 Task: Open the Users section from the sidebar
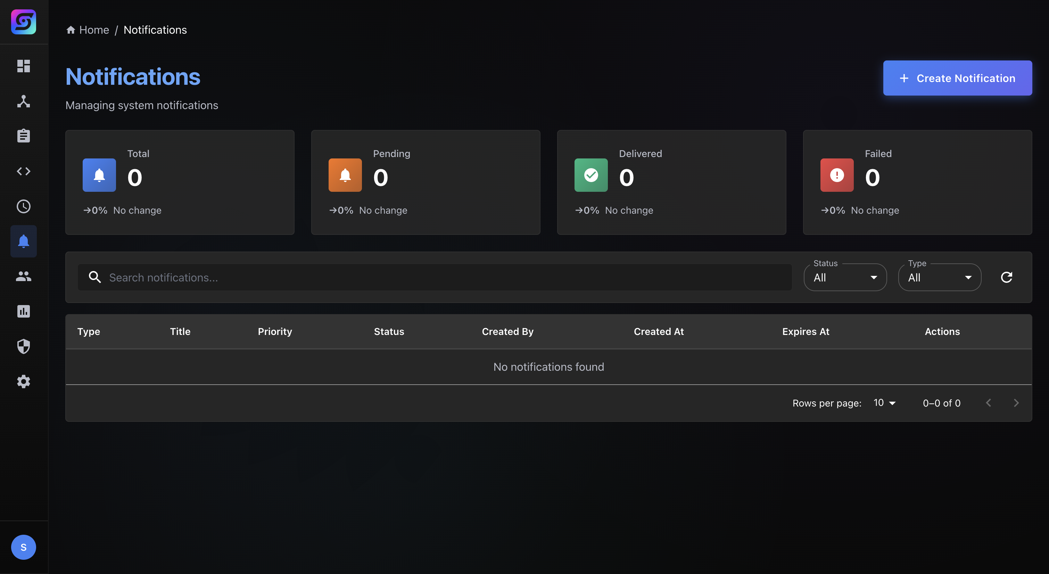coord(23,276)
